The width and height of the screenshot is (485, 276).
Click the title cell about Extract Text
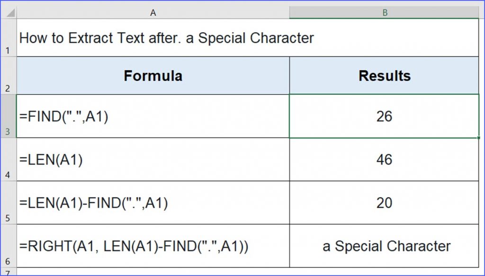(x=247, y=38)
